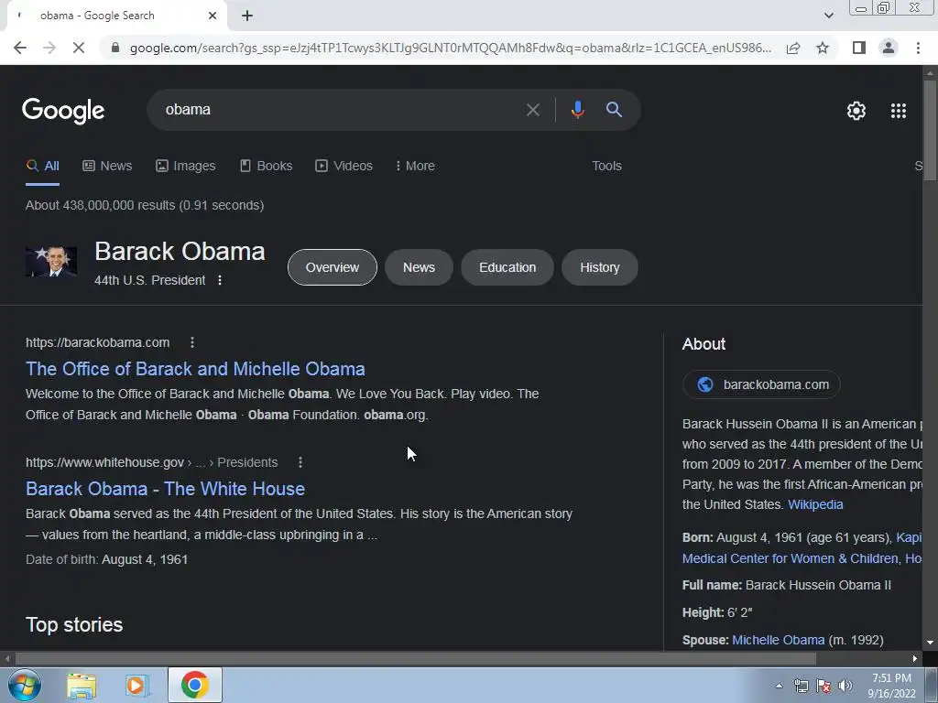Viewport: 938px width, 703px height.
Task: Open the Windows Start menu
Action: 24,685
